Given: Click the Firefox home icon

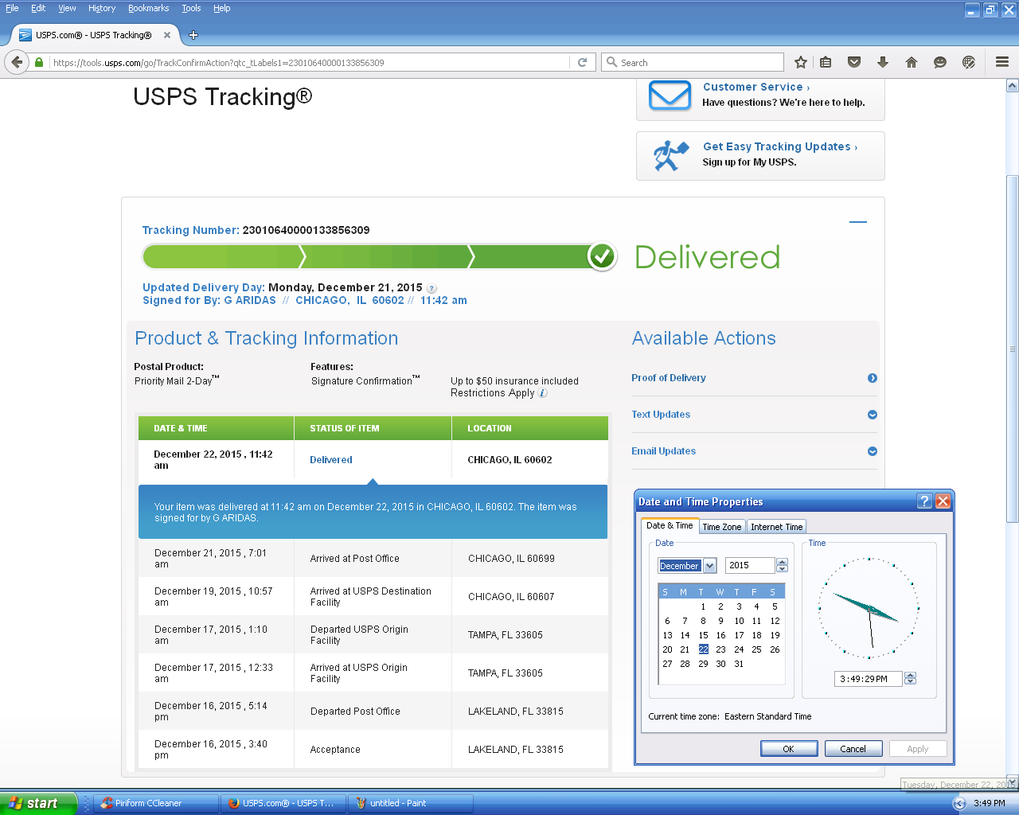Looking at the screenshot, I should [912, 62].
